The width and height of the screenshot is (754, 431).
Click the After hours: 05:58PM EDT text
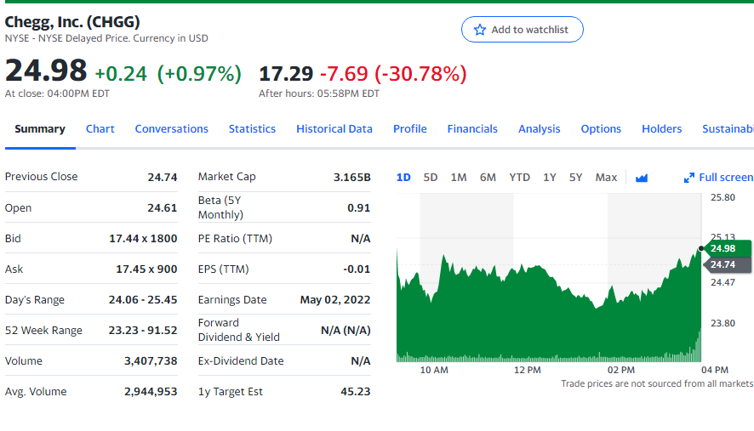click(319, 94)
